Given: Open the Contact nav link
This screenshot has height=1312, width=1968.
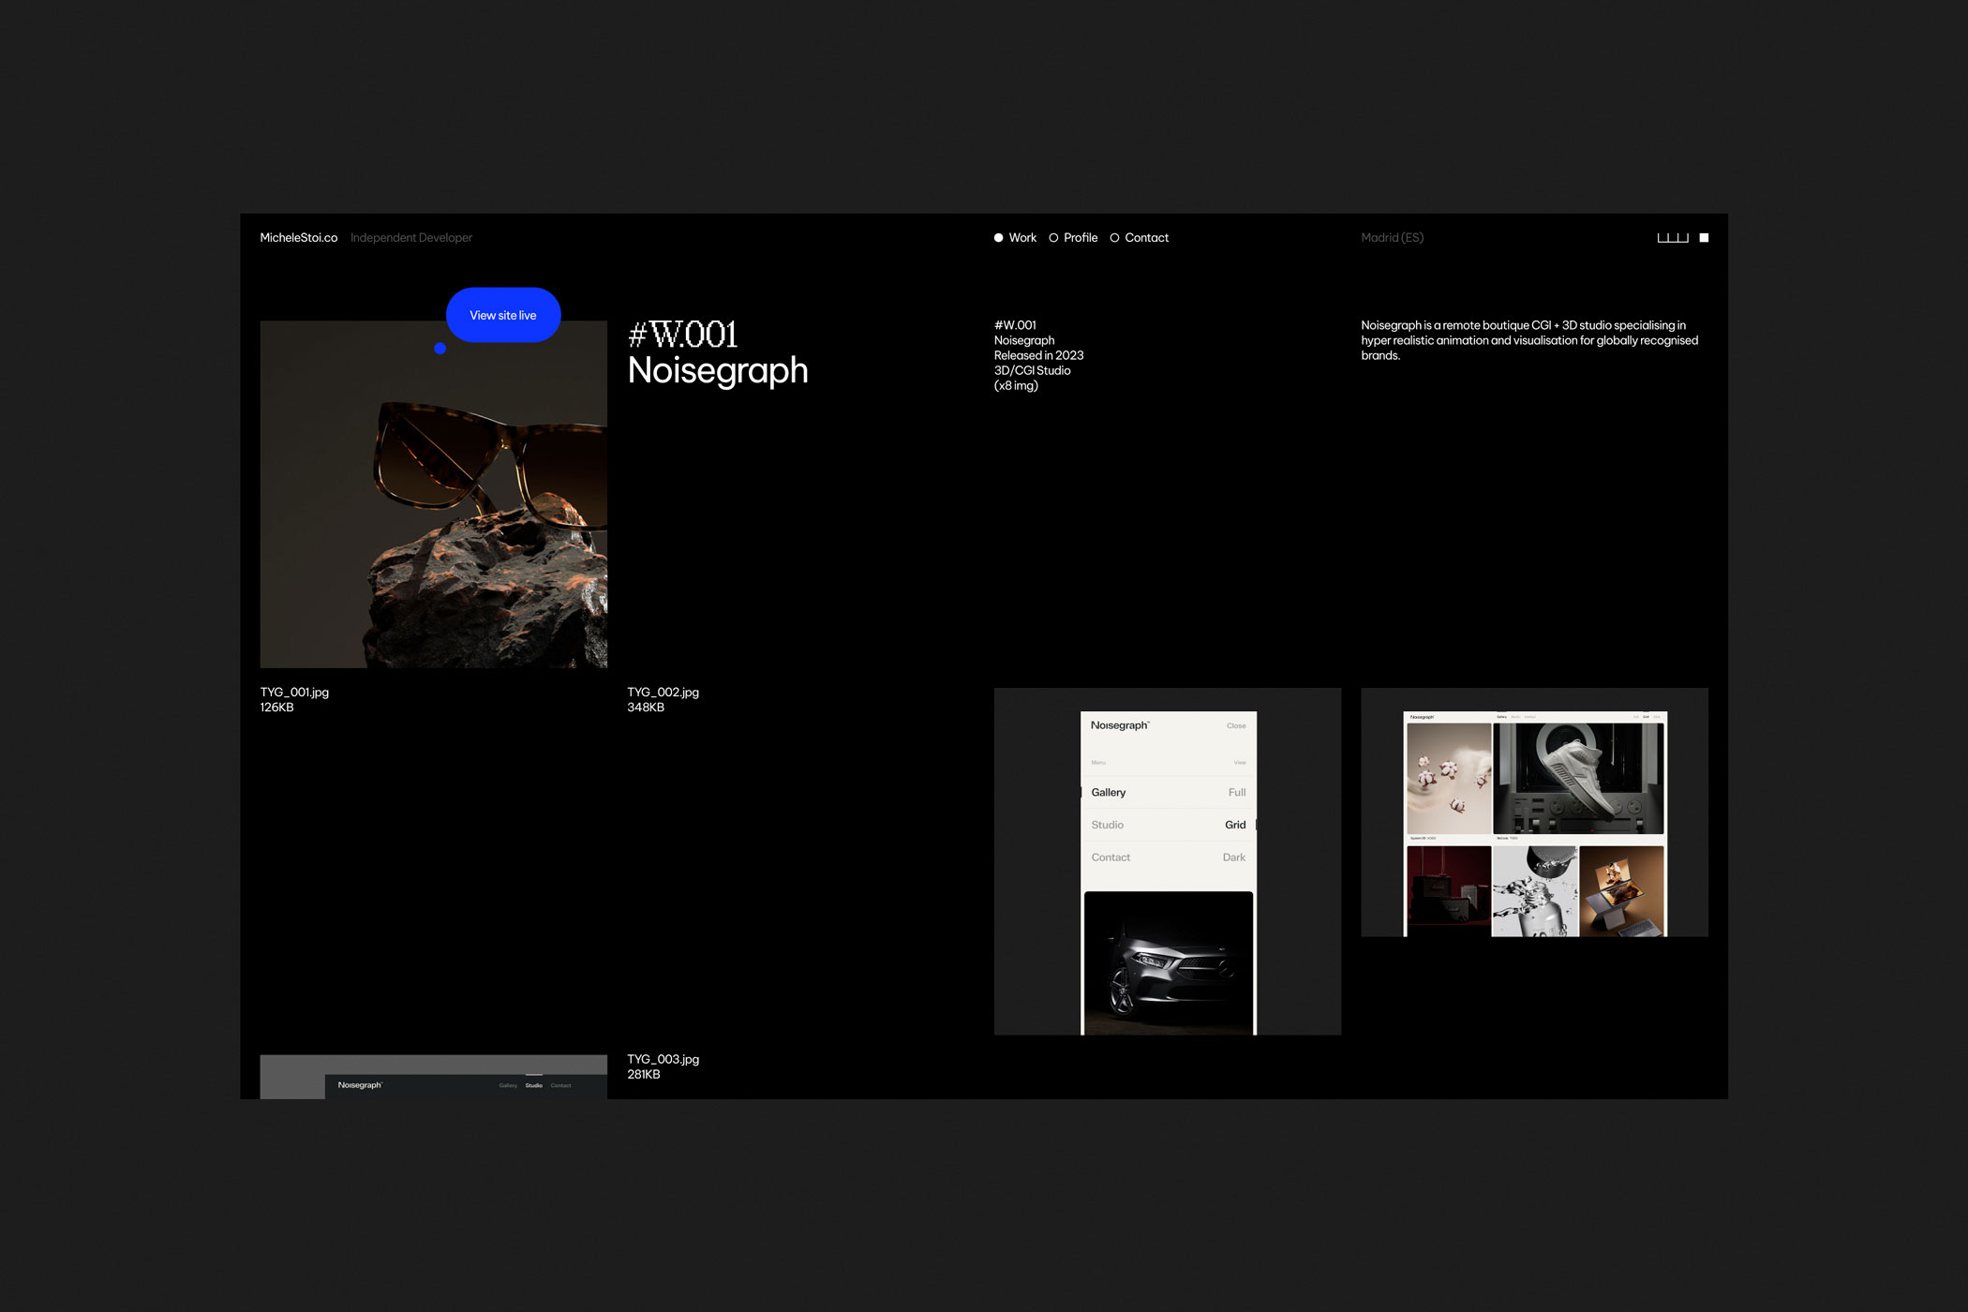Looking at the screenshot, I should (1146, 238).
